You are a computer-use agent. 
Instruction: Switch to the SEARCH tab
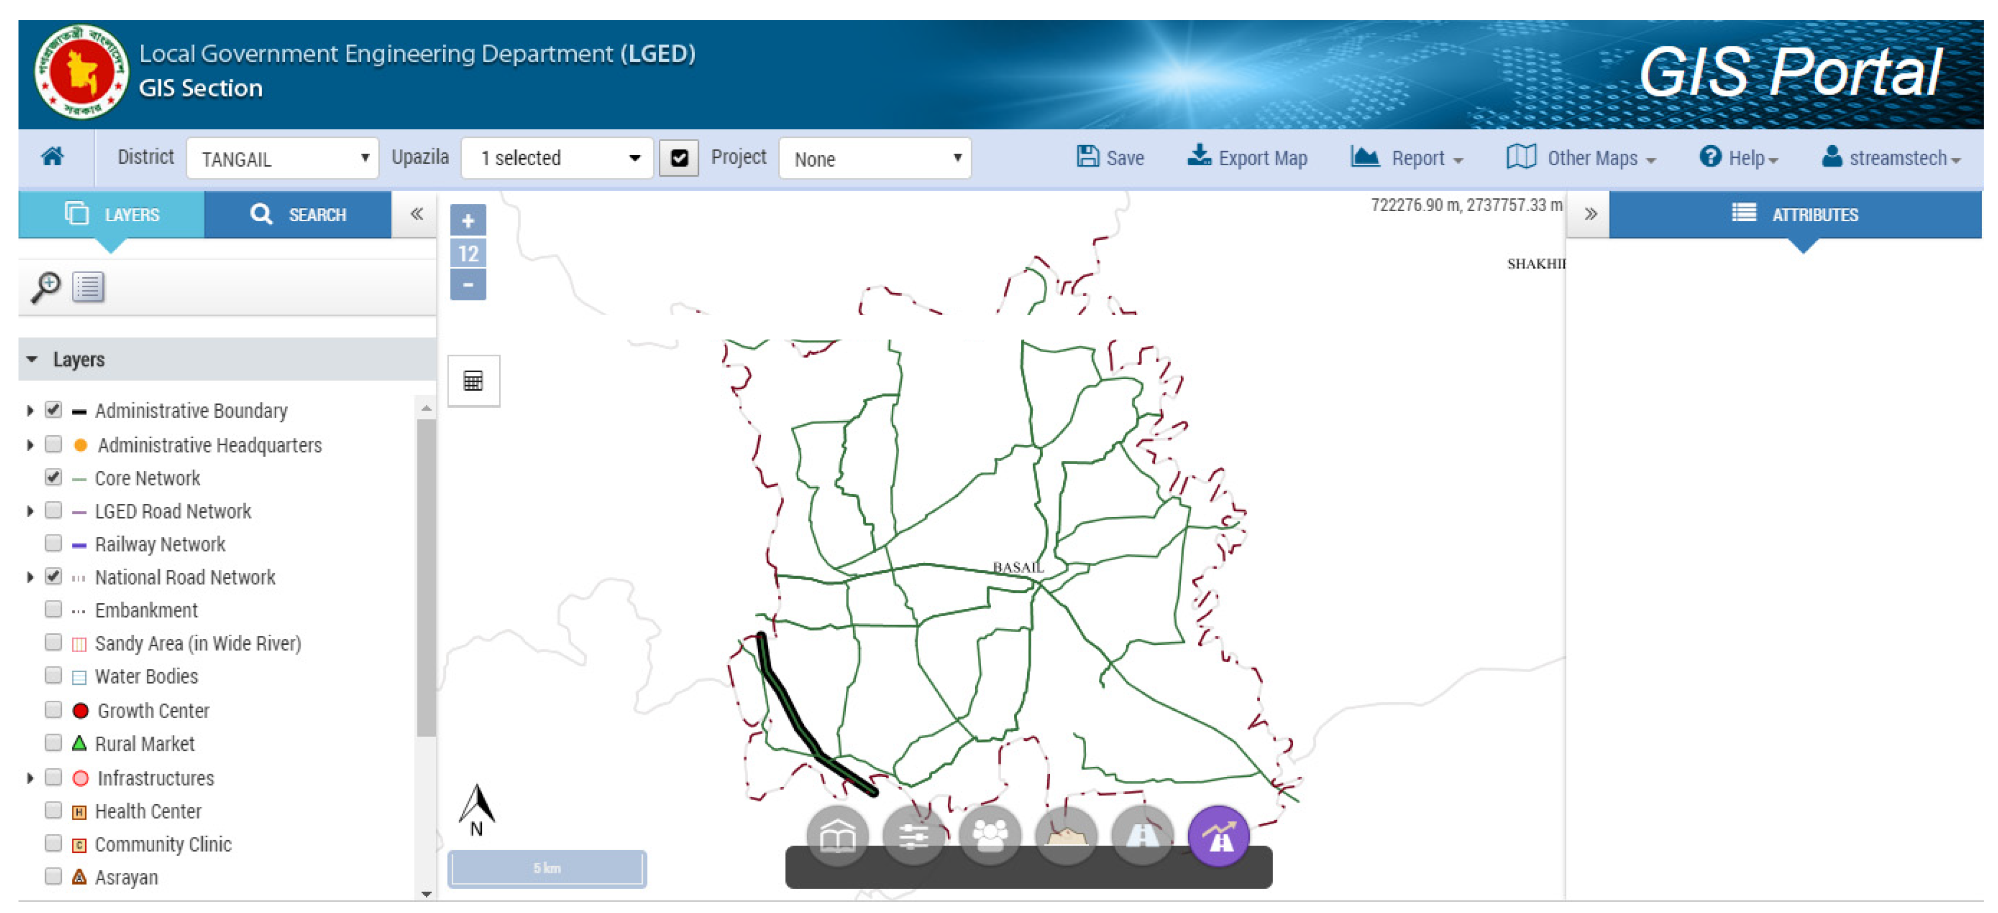pyautogui.click(x=298, y=215)
